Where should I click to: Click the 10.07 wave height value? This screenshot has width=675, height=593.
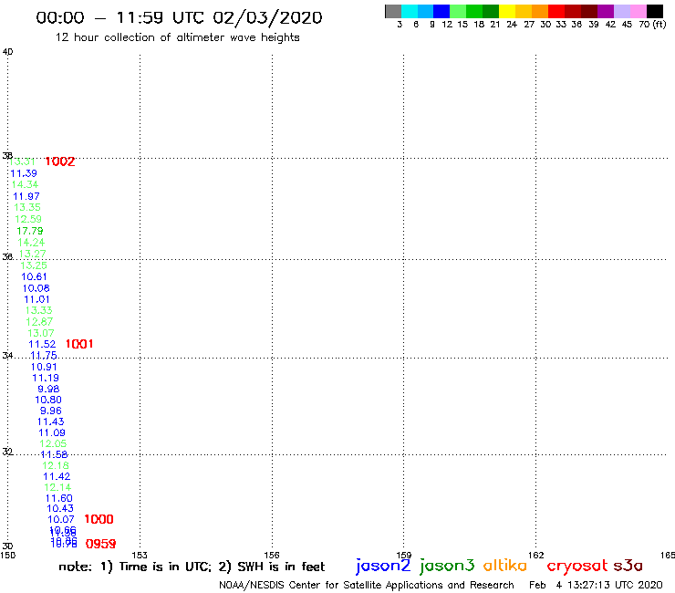[x=61, y=519]
